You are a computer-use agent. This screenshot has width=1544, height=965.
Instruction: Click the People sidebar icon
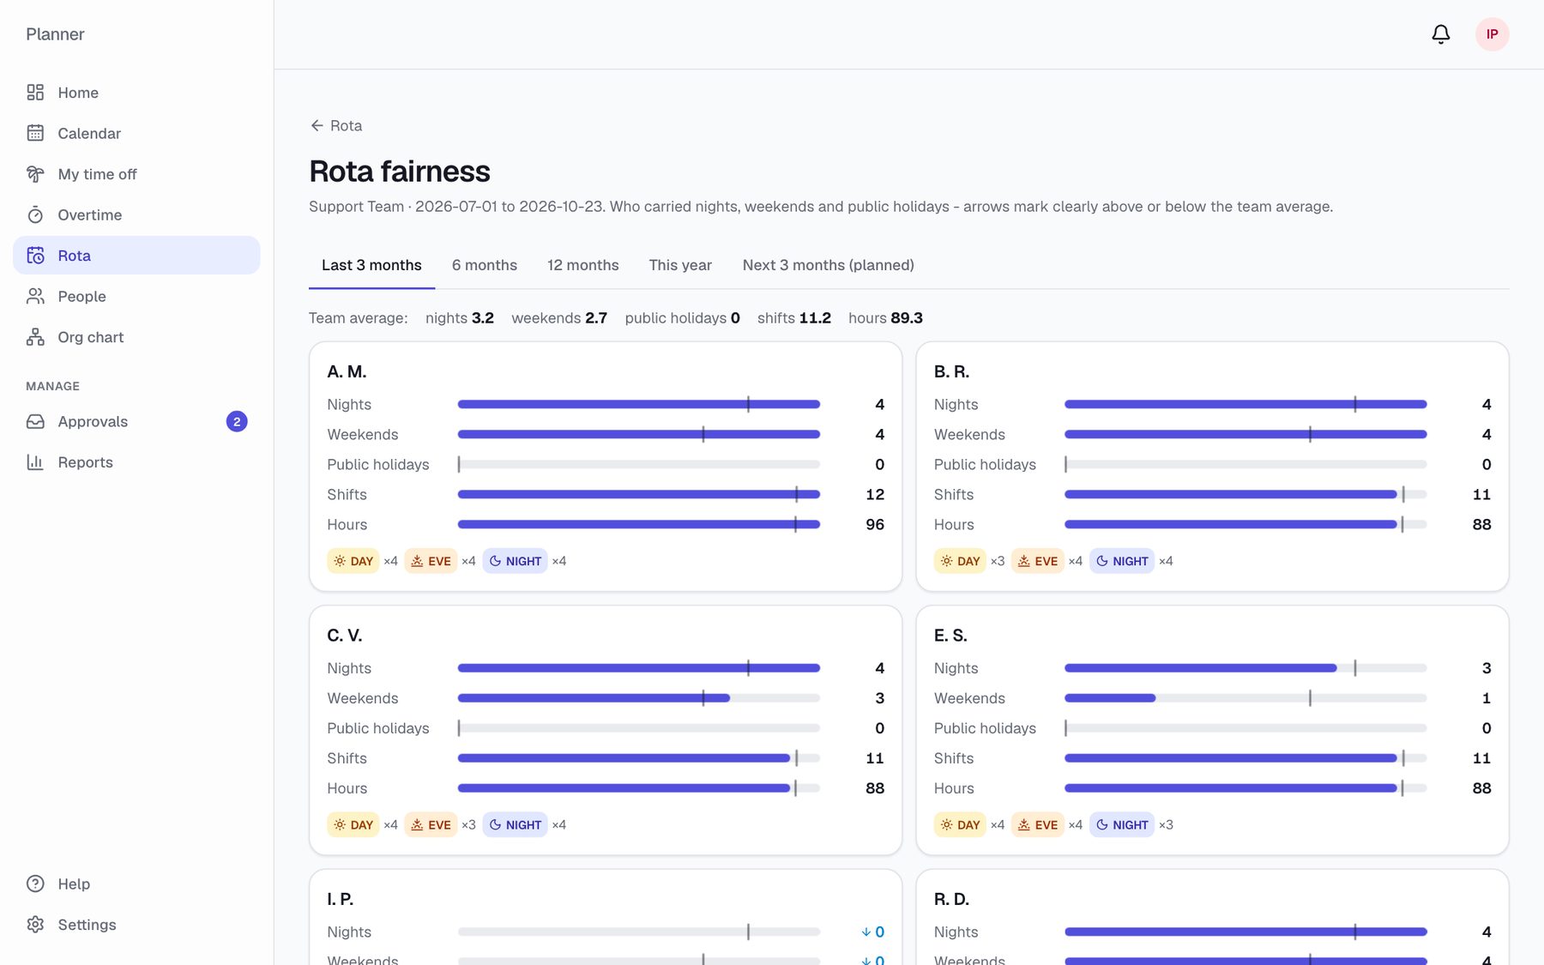(x=35, y=296)
